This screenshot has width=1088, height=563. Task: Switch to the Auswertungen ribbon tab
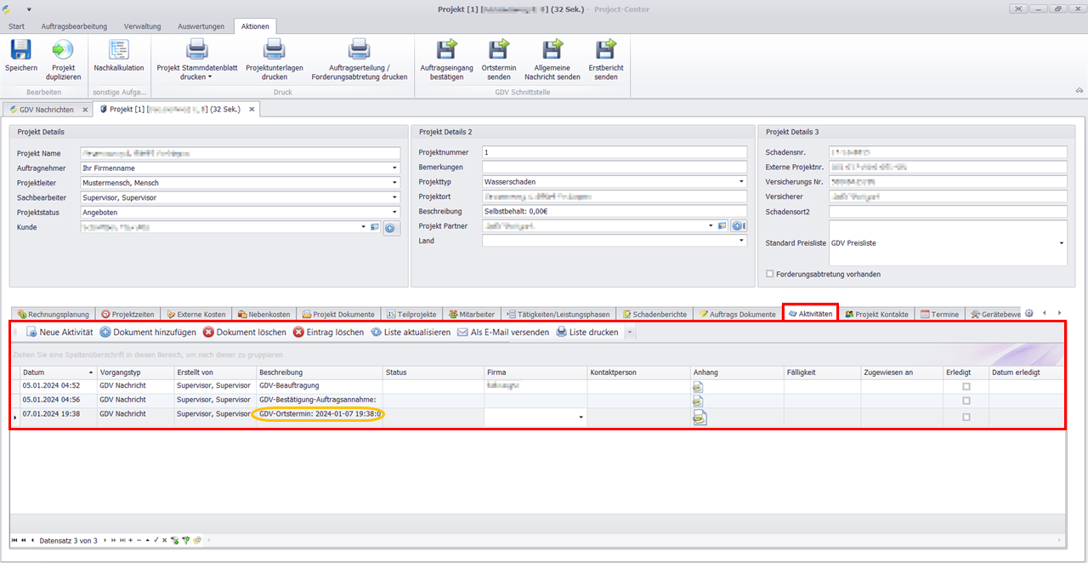201,26
